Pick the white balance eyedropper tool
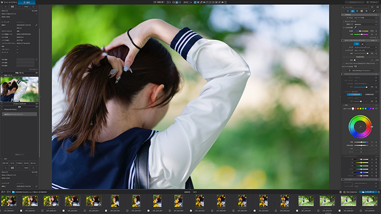Screen dimensions: 381x214 click(x=355, y=28)
